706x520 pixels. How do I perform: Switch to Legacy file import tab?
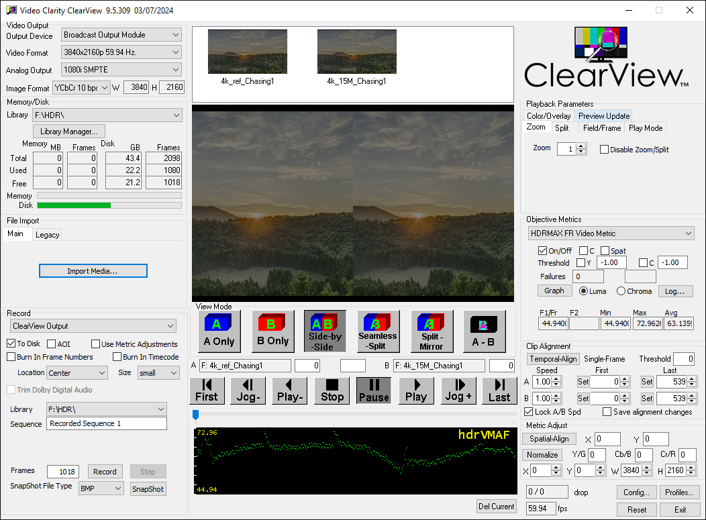(47, 235)
